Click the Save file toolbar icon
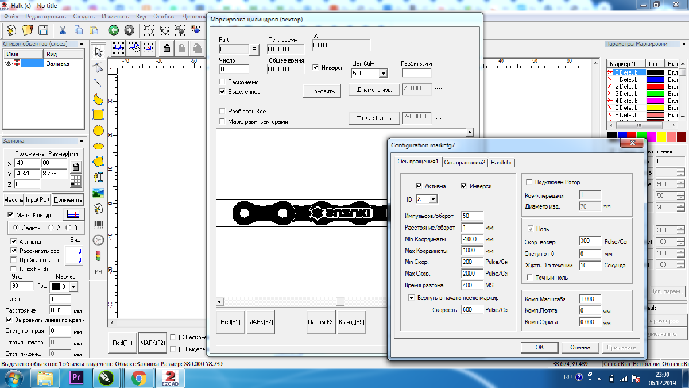The image size is (689, 388). (43, 30)
